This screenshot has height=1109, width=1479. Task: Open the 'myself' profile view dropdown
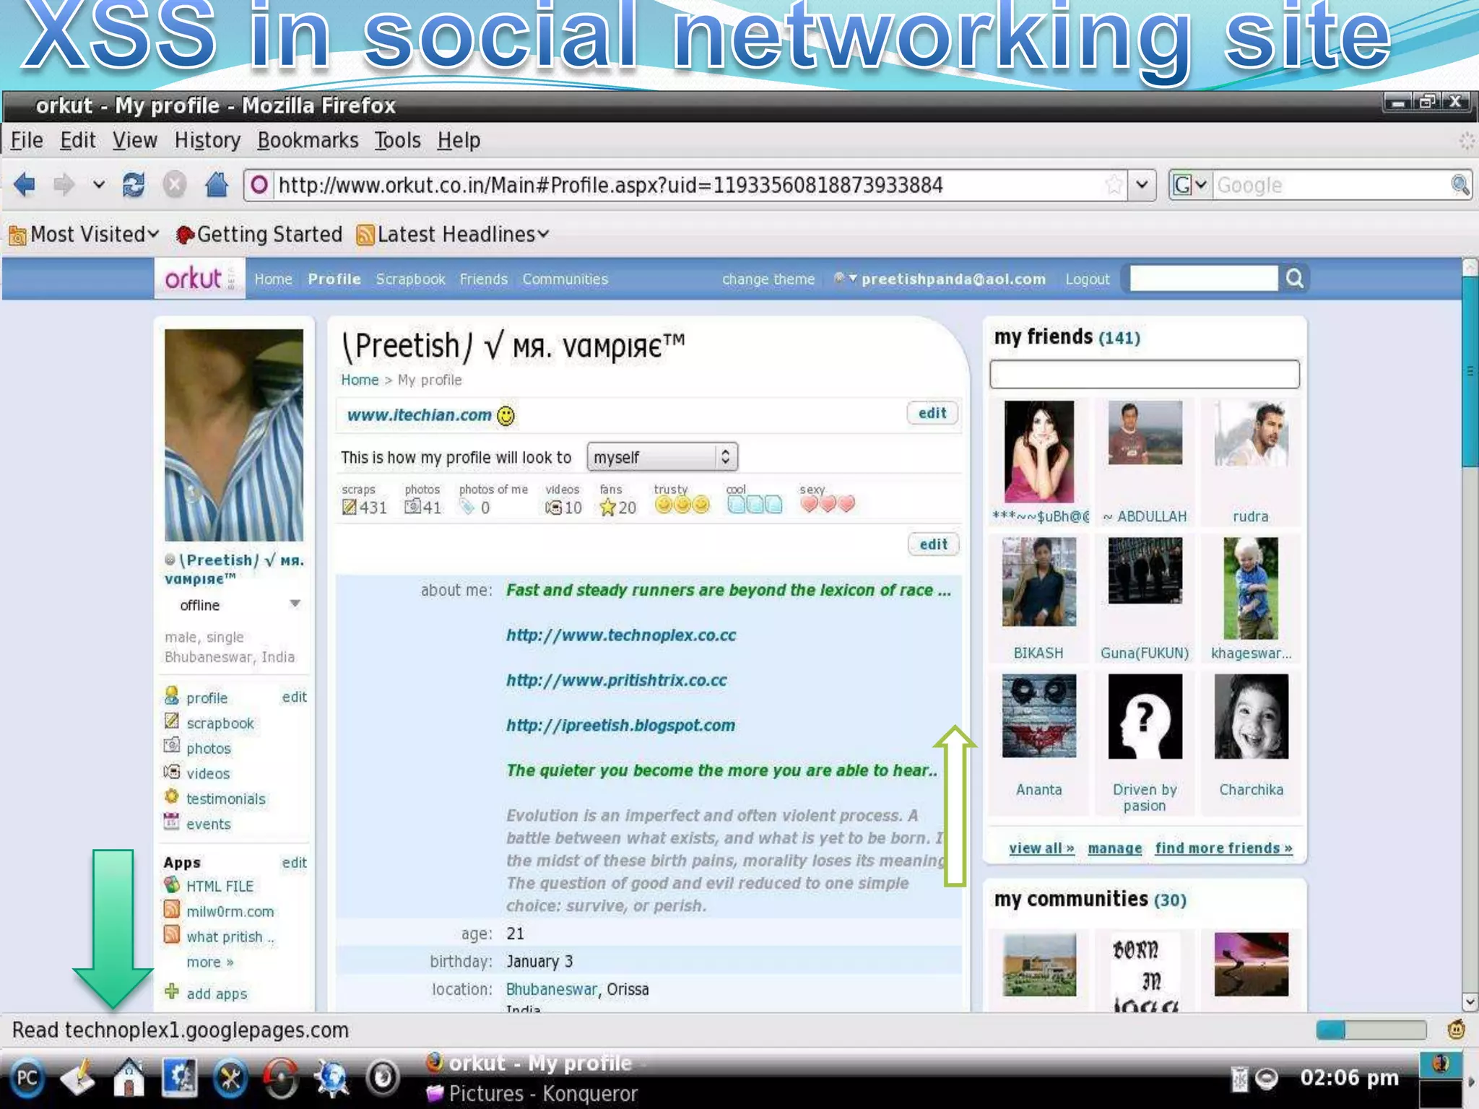click(x=662, y=457)
